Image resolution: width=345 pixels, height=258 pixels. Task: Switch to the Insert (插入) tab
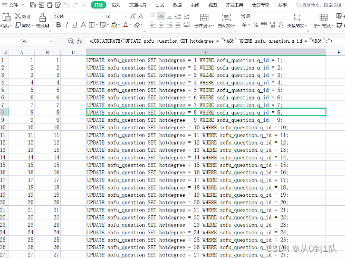click(x=116, y=5)
